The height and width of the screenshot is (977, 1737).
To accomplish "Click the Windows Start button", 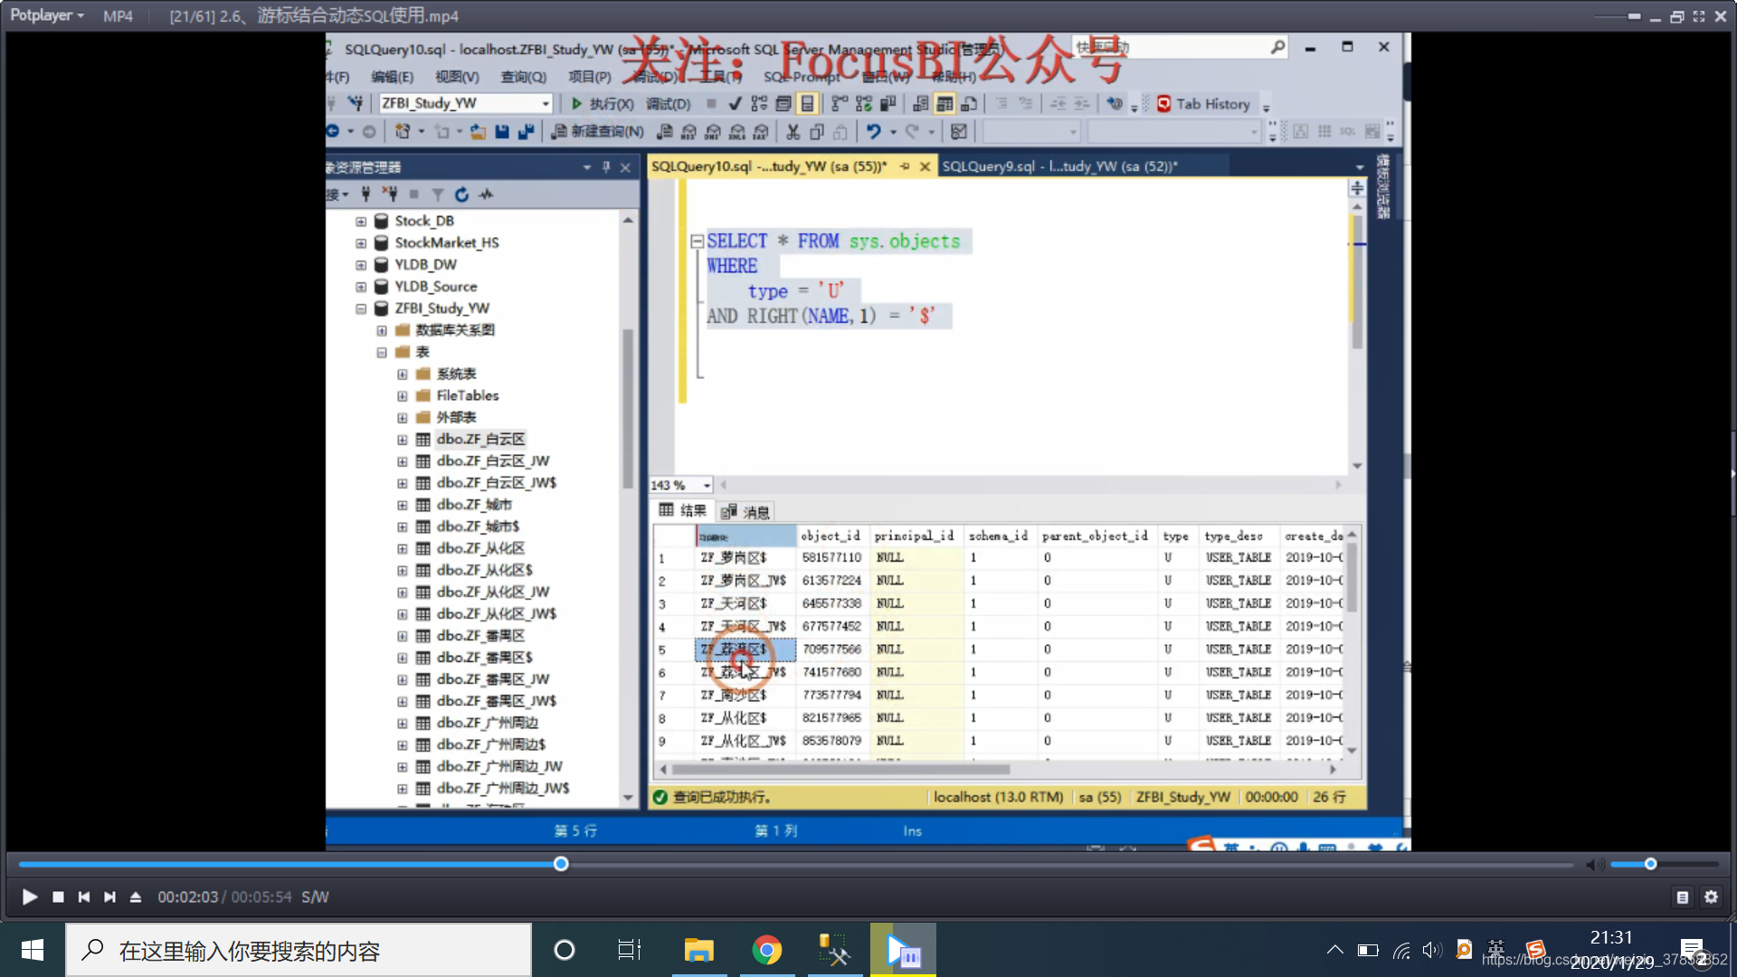I will [x=33, y=950].
